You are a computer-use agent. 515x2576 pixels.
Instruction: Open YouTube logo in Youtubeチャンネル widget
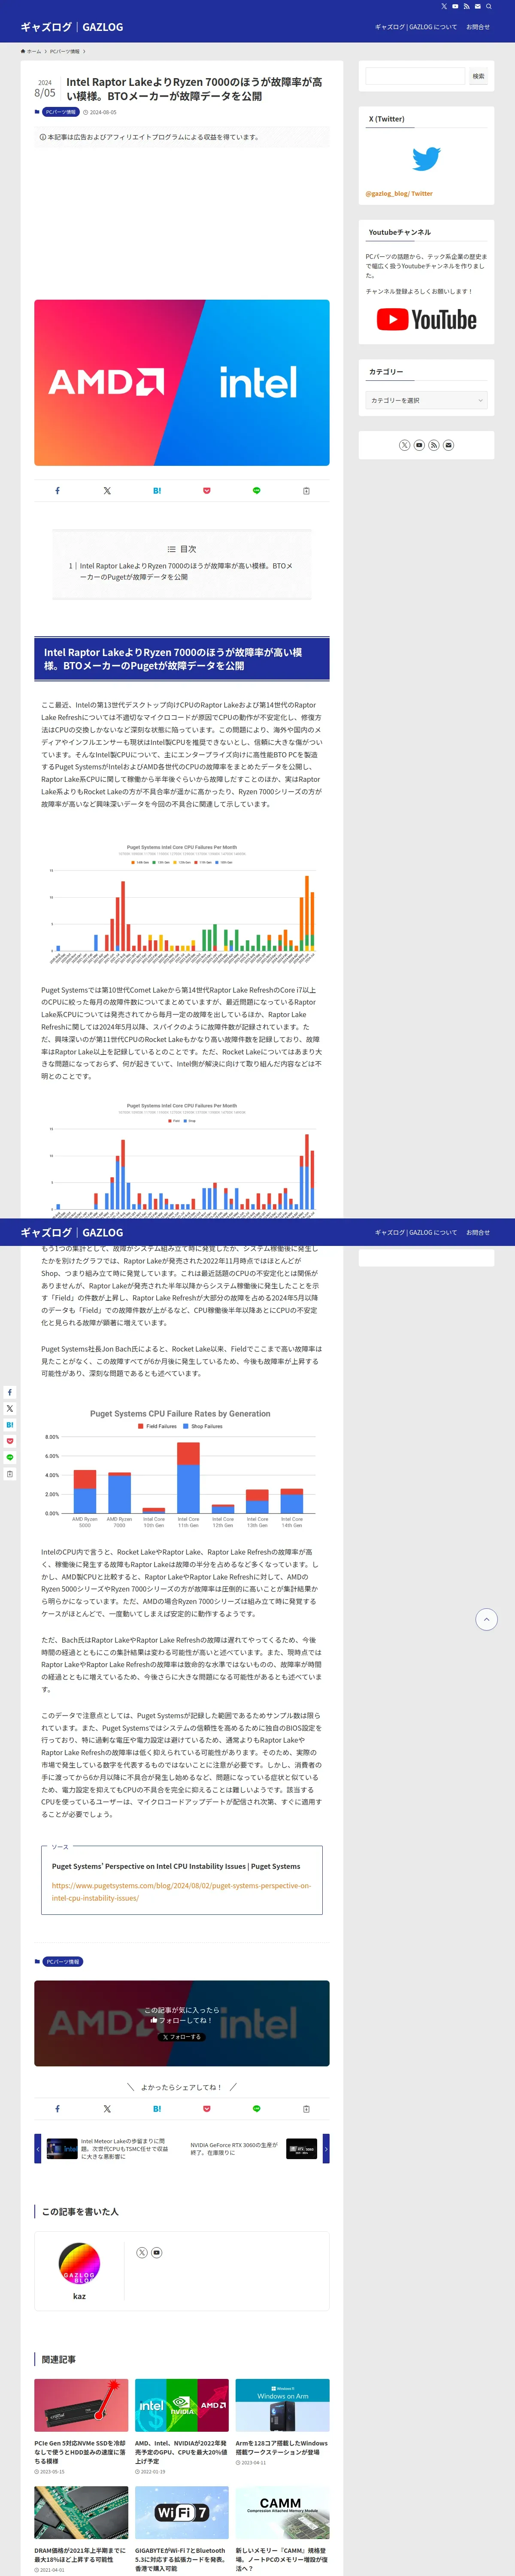point(426,320)
